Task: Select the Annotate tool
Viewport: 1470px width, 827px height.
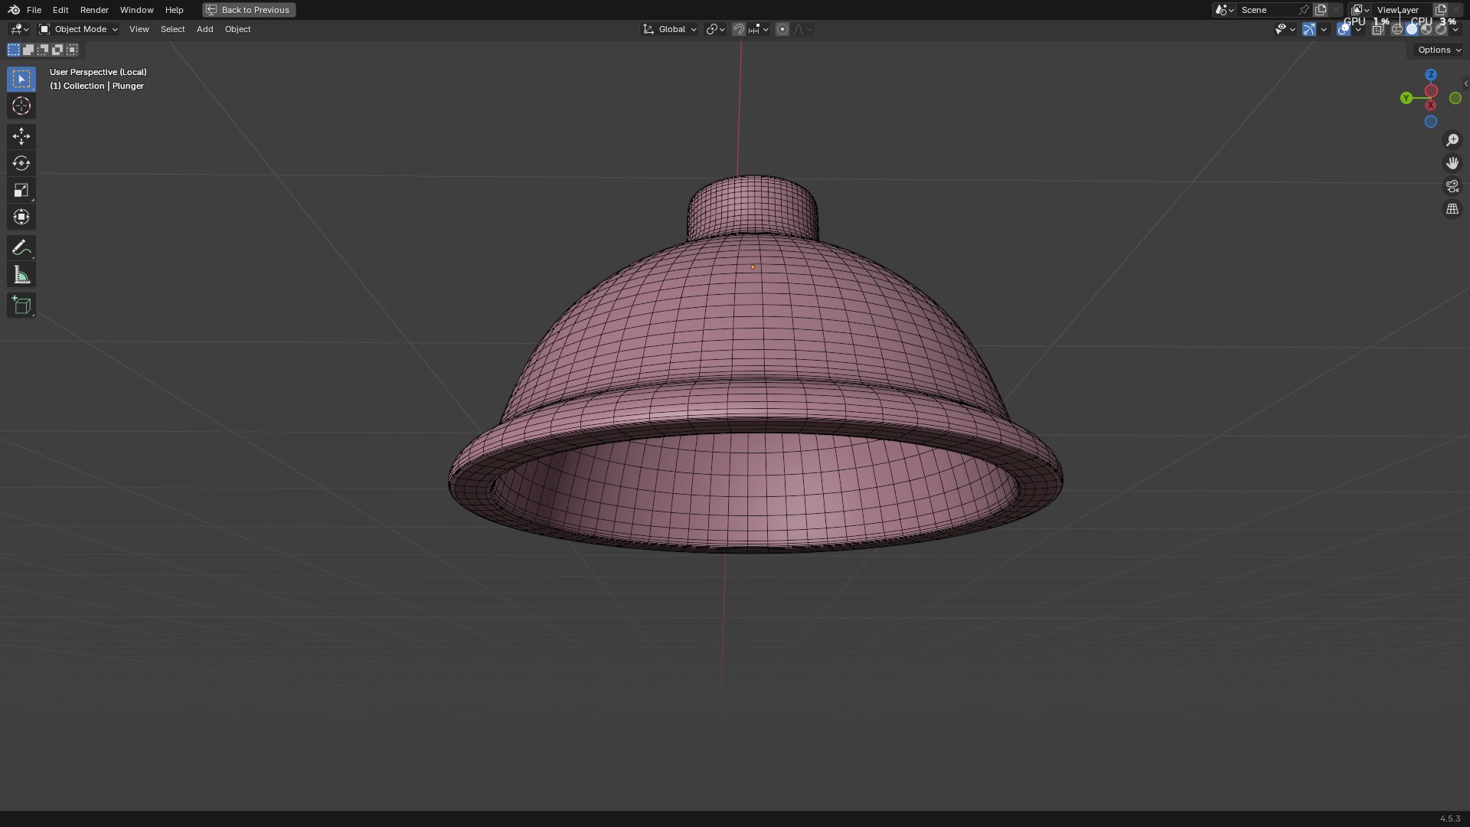Action: 21,247
